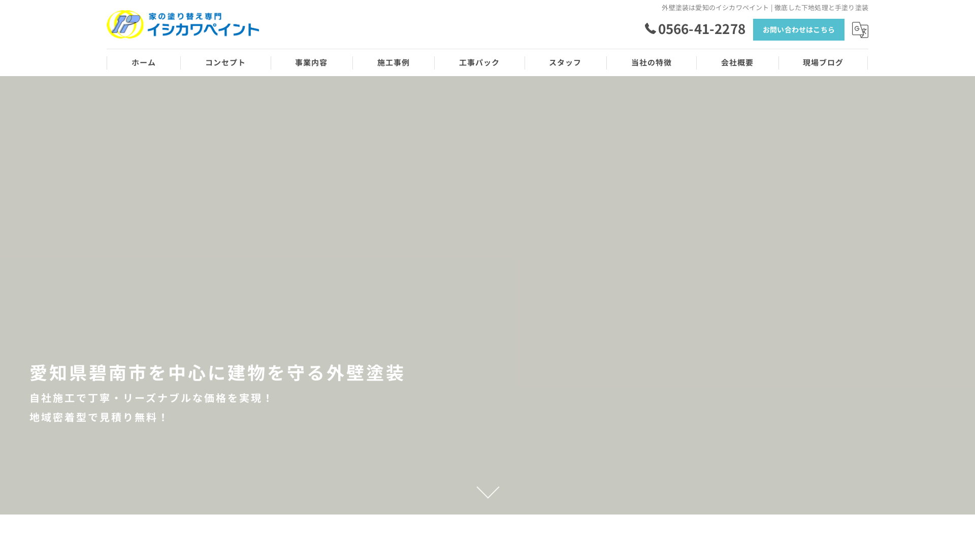Open the 現場ブログ site blog
975x548 pixels.
(823, 62)
